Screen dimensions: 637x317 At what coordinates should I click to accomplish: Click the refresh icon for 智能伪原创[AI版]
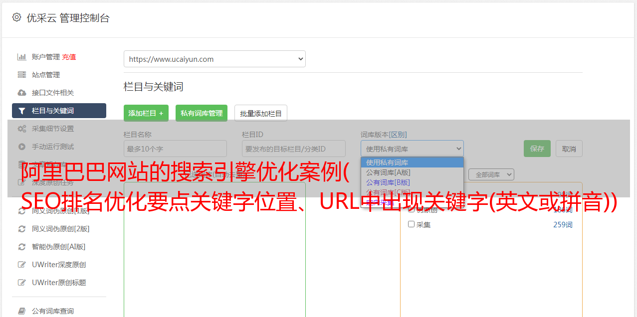(x=22, y=247)
